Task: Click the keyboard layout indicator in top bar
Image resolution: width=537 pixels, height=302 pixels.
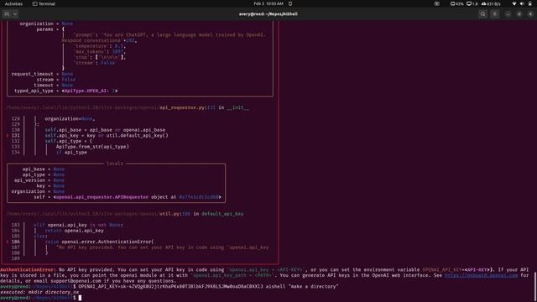Action: tap(436, 3)
